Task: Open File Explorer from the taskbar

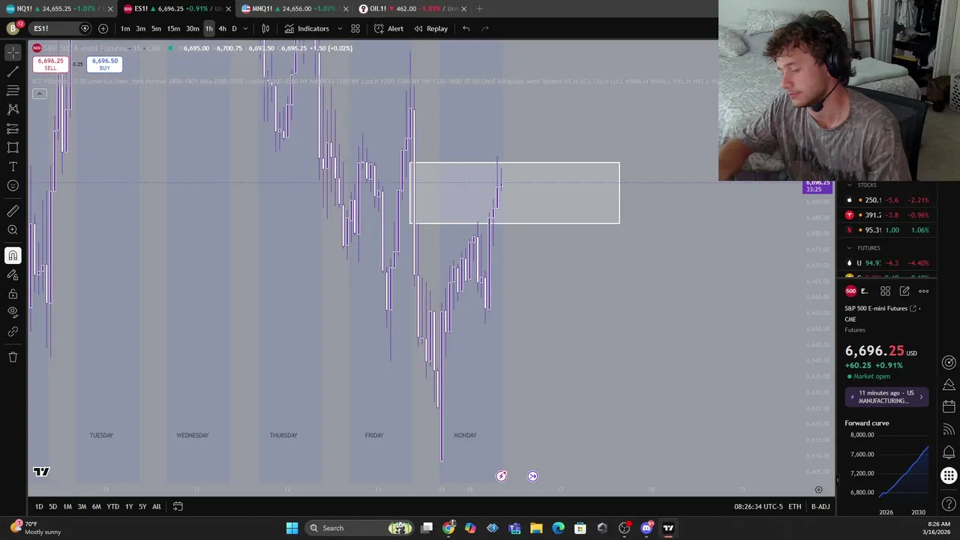Action: [536, 528]
